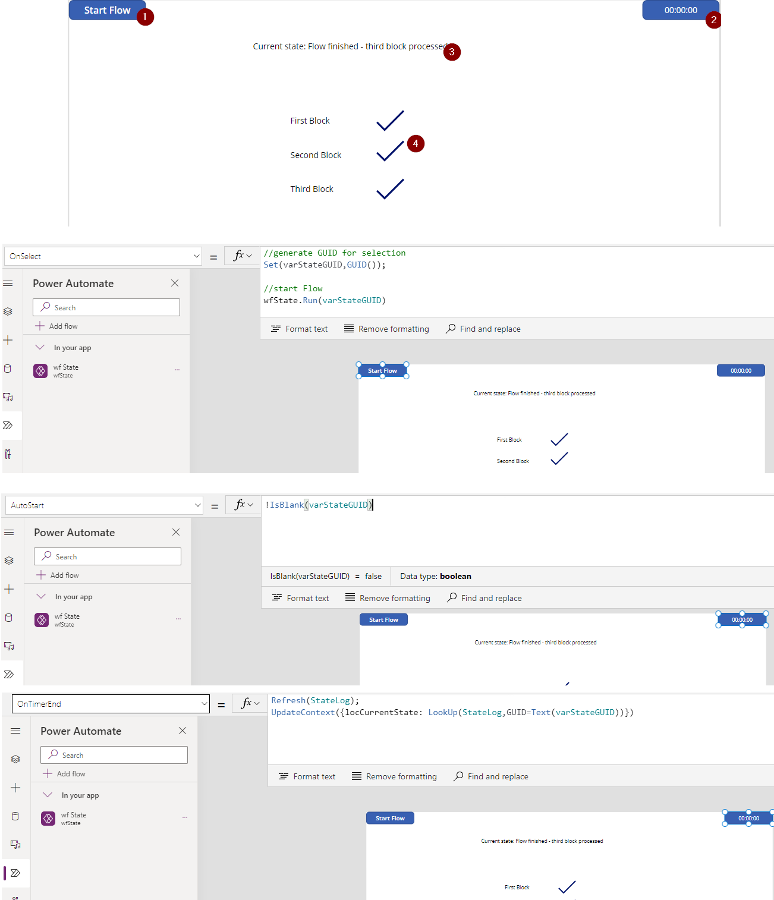Open overflow menu next to wf State flow
Screen dimensions: 774x900
tap(177, 369)
